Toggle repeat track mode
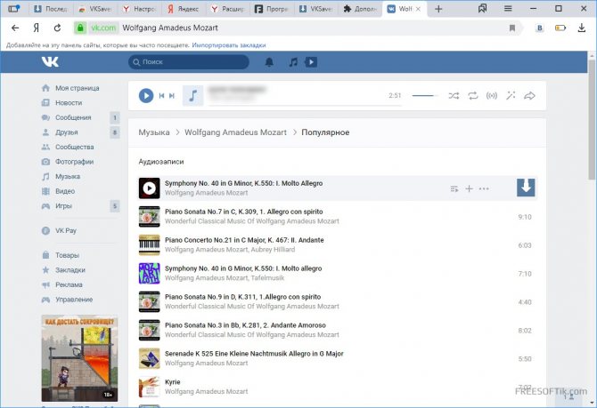 (x=473, y=96)
